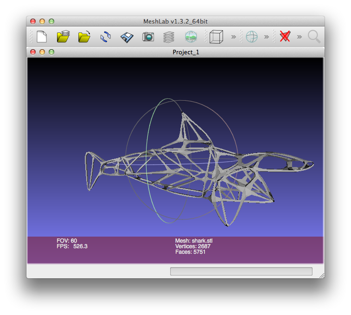This screenshot has height=315, width=351.
Task: Click the progress bar in status bar
Action: tap(241, 271)
